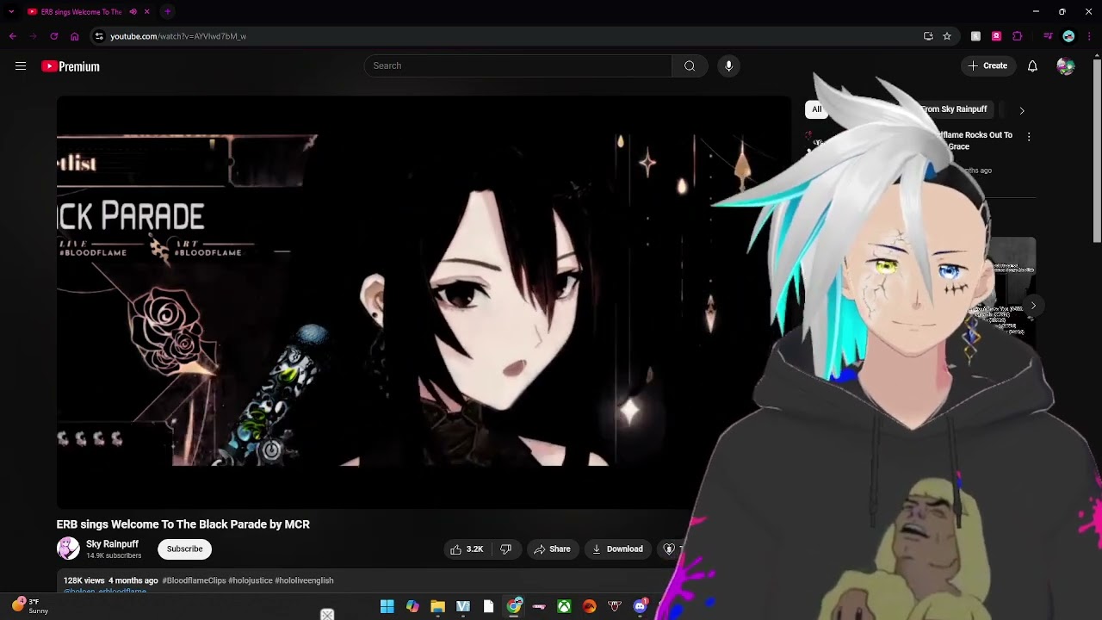This screenshot has width=1102, height=620.
Task: Open browser home page icon
Action: pyautogui.click(x=75, y=36)
